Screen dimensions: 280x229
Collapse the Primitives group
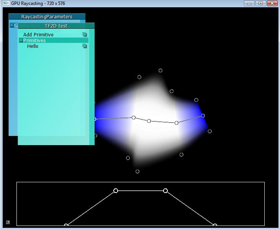(x=21, y=40)
